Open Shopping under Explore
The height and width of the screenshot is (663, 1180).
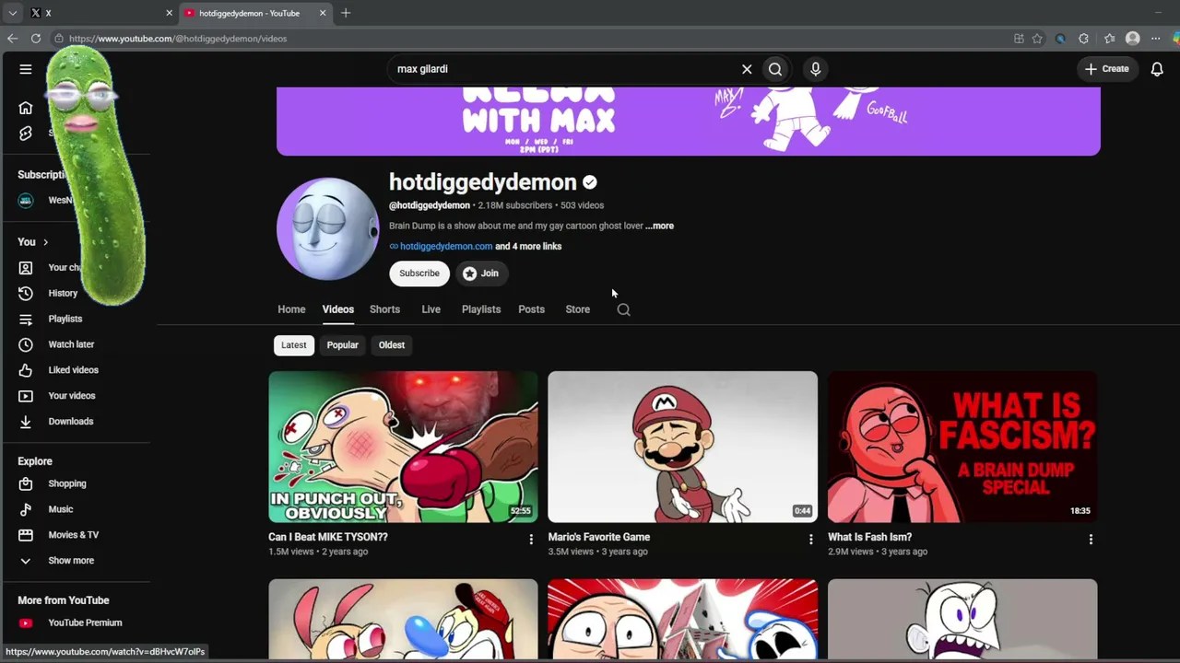tap(66, 483)
